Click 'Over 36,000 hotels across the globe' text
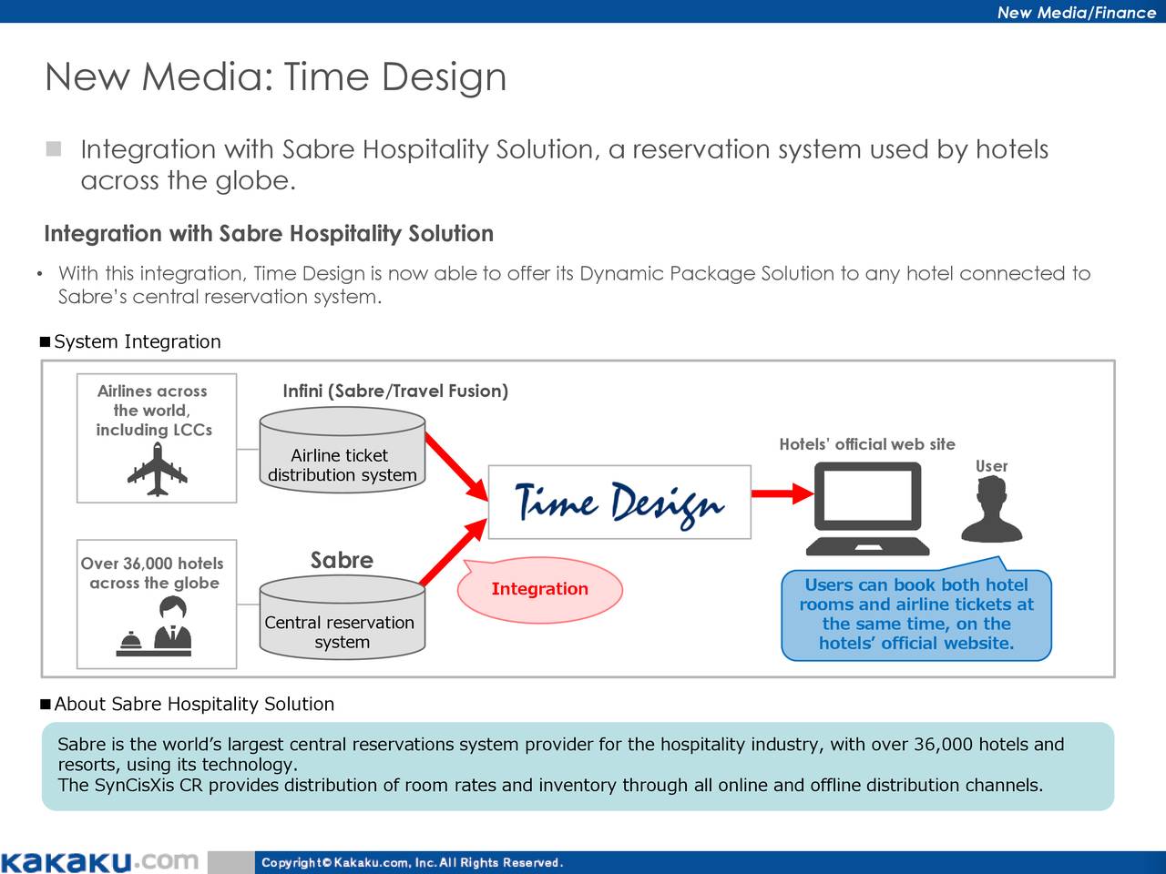The image size is (1166, 874). tap(153, 573)
